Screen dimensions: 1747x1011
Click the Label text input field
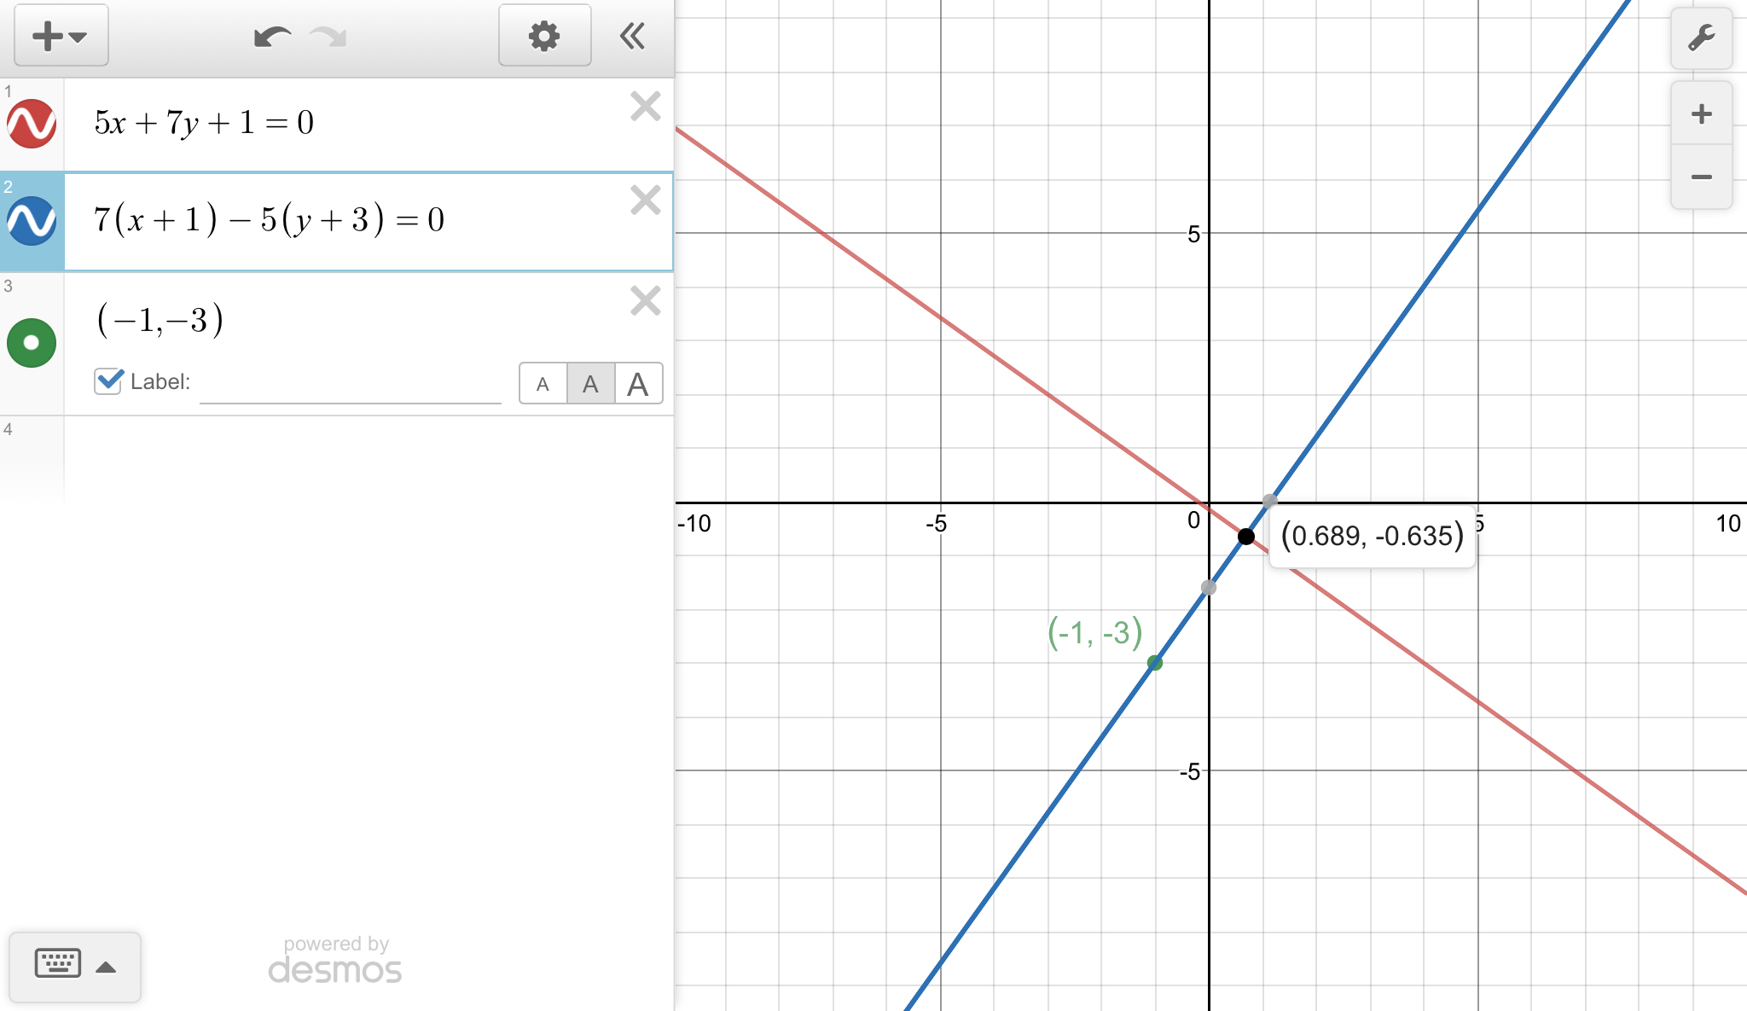(x=350, y=386)
